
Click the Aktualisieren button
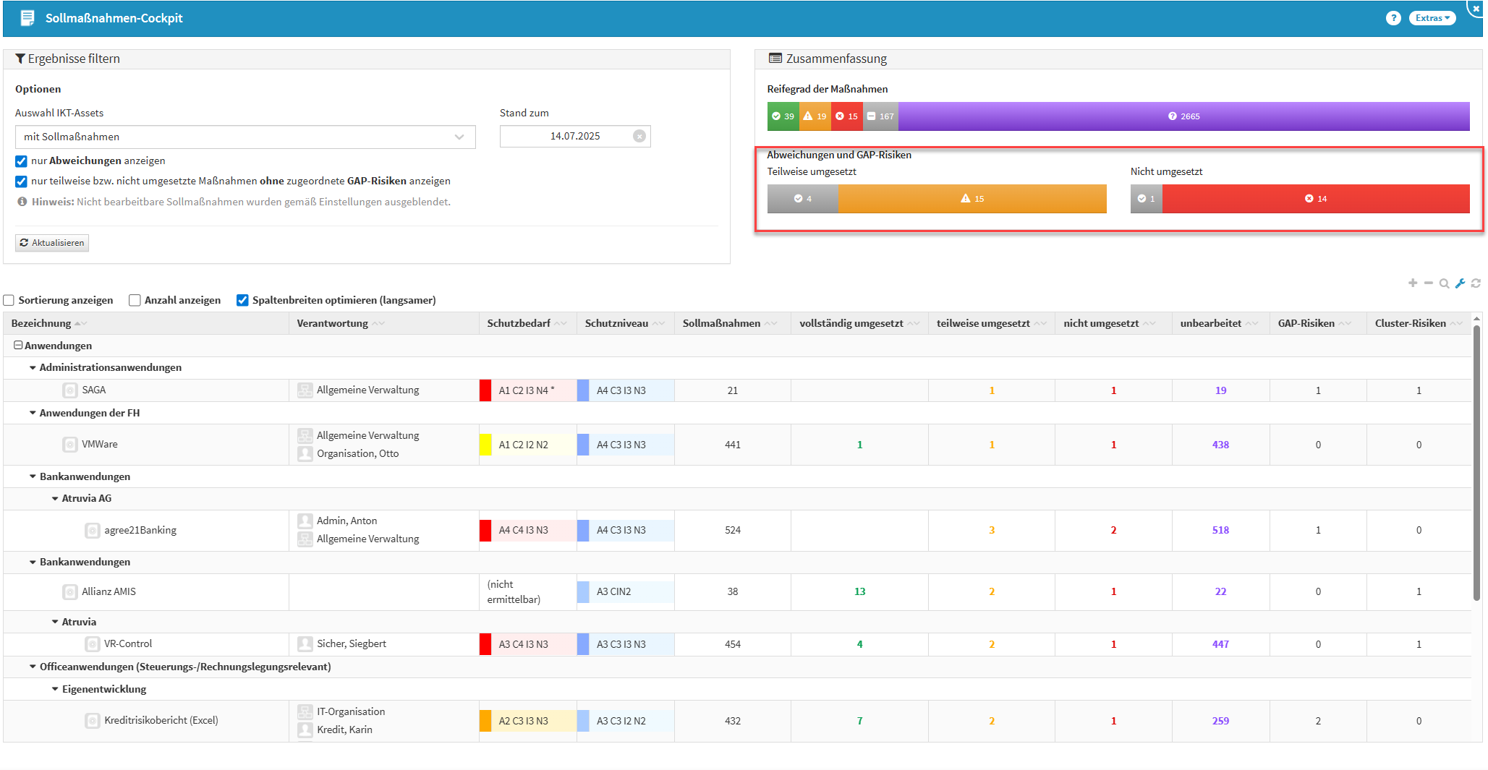coord(52,243)
